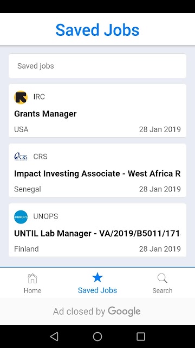Tap the Saved Jobs star icon
Screen dimensions: 195x348
[x=97, y=277]
